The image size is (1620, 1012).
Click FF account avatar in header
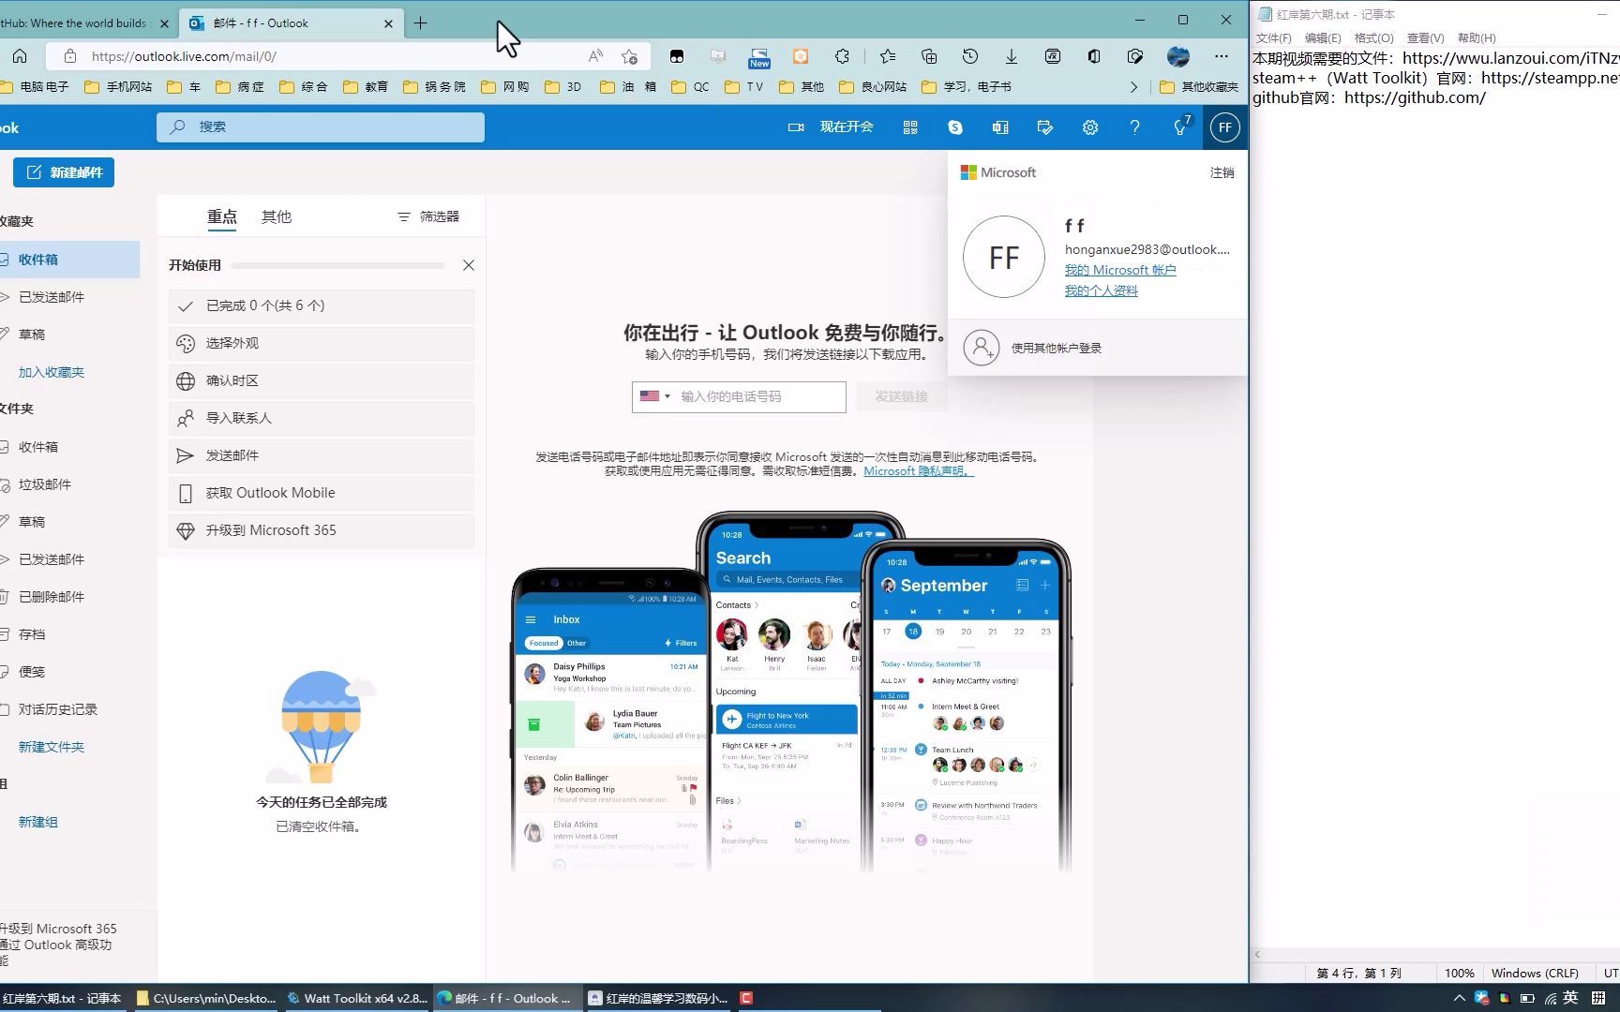[x=1224, y=127]
